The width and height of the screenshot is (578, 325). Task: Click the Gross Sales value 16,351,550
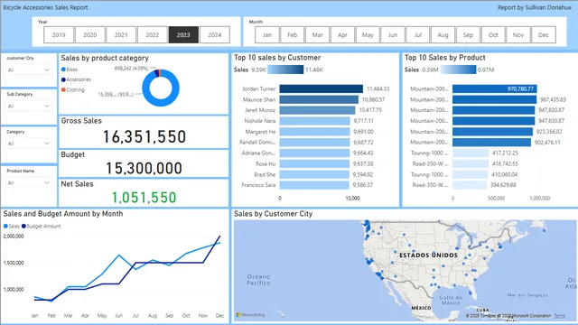pyautogui.click(x=144, y=136)
